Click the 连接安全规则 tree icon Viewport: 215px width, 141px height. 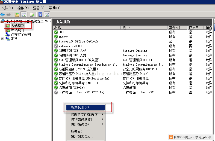[x=8, y=34]
